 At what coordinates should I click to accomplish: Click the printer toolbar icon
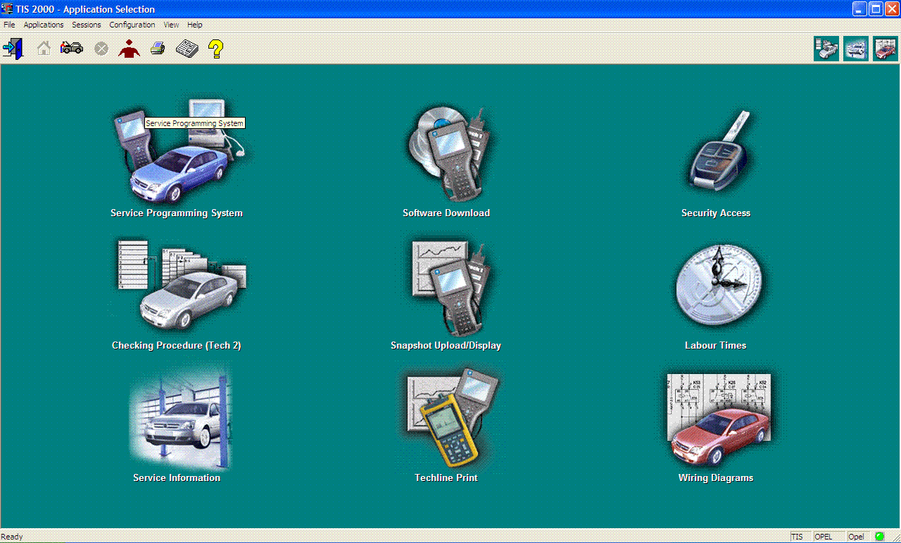point(158,49)
